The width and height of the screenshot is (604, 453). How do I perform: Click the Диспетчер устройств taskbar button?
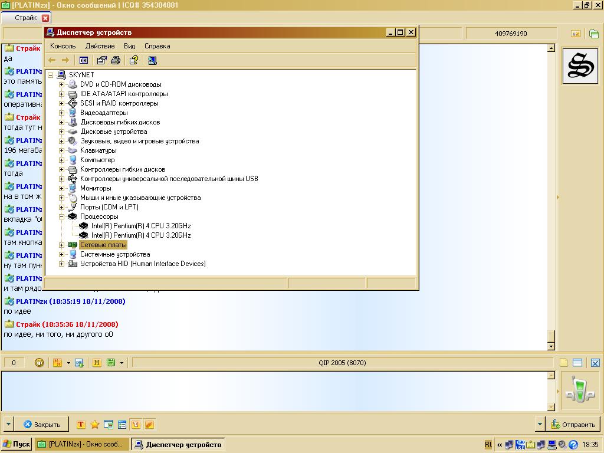(178, 445)
